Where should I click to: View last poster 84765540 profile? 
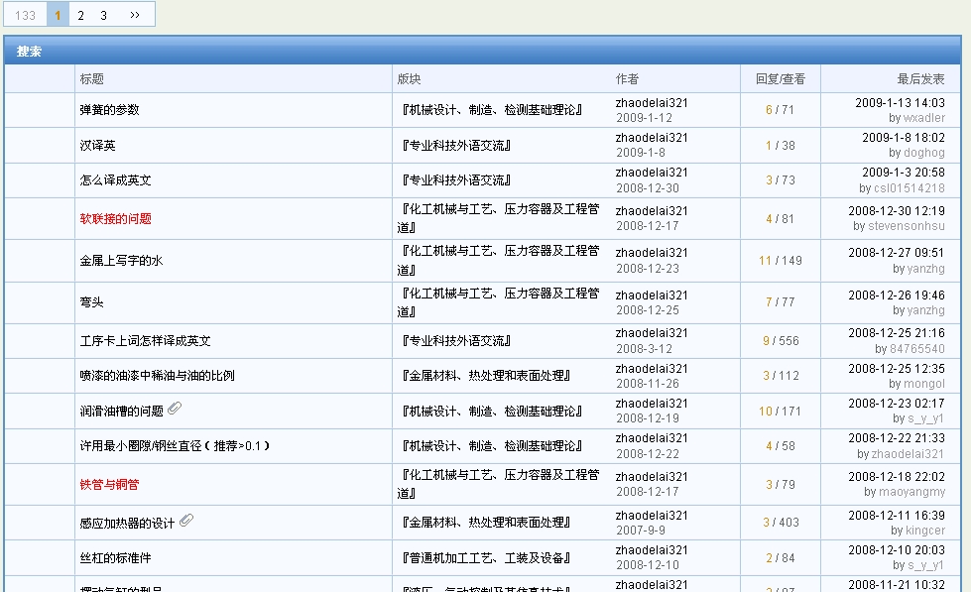coord(917,349)
